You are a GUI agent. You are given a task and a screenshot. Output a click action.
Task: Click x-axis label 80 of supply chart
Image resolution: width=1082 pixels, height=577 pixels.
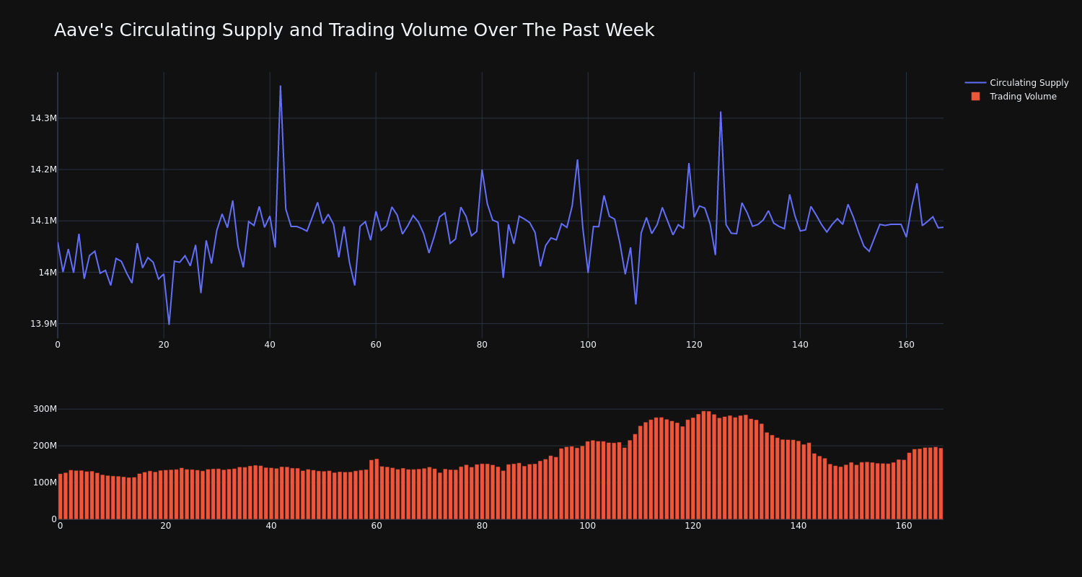pos(482,345)
